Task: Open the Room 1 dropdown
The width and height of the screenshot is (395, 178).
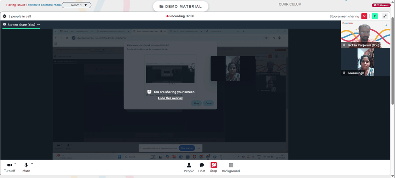Action: click(x=76, y=5)
